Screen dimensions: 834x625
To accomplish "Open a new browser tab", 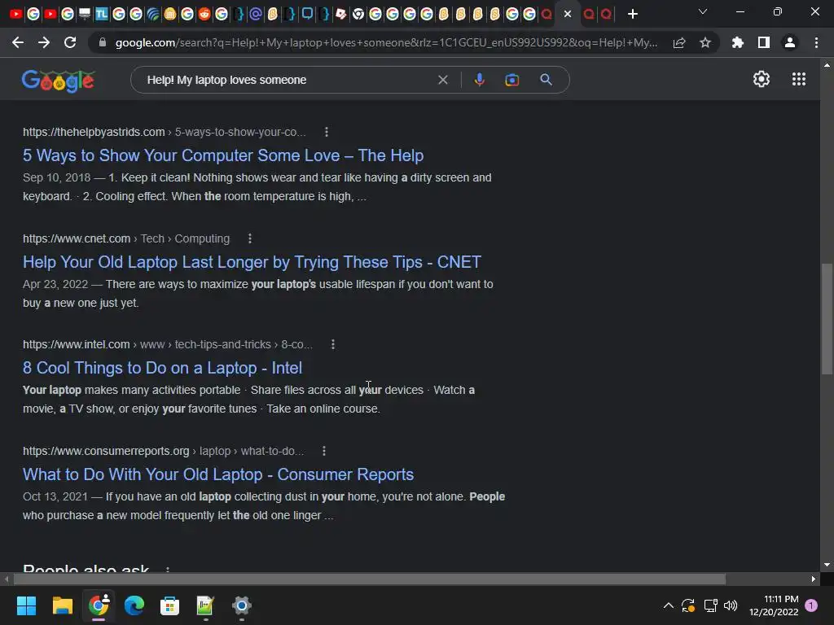I will pyautogui.click(x=632, y=15).
